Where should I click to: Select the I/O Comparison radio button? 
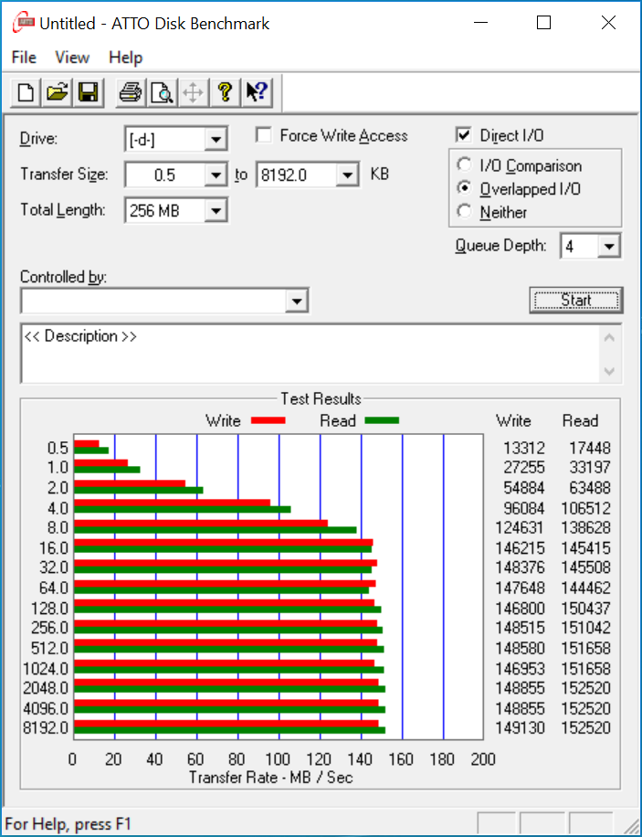465,165
